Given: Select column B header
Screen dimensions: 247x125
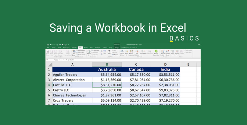Looking at the screenshot, I should (107, 64).
